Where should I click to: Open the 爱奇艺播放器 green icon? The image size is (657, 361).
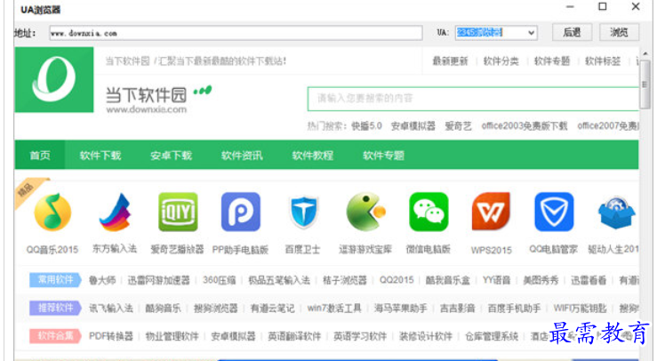pyautogui.click(x=178, y=212)
